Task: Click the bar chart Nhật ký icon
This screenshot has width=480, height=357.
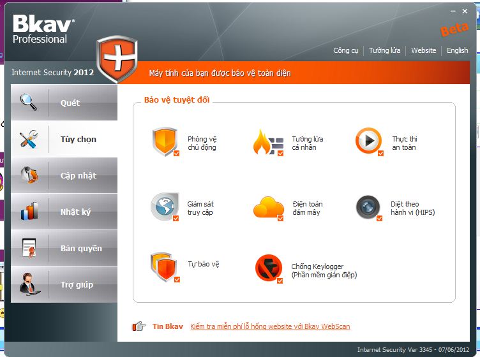Action: click(29, 211)
